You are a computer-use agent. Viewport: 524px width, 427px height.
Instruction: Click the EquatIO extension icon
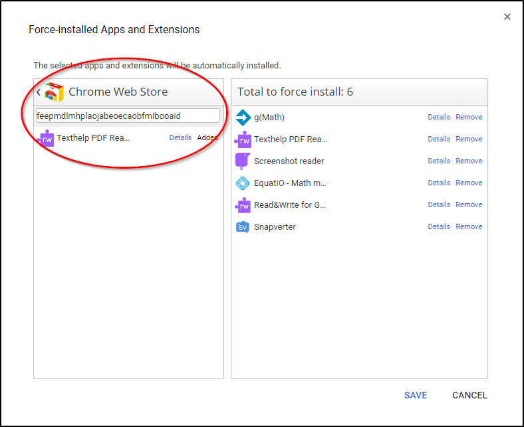tap(243, 183)
